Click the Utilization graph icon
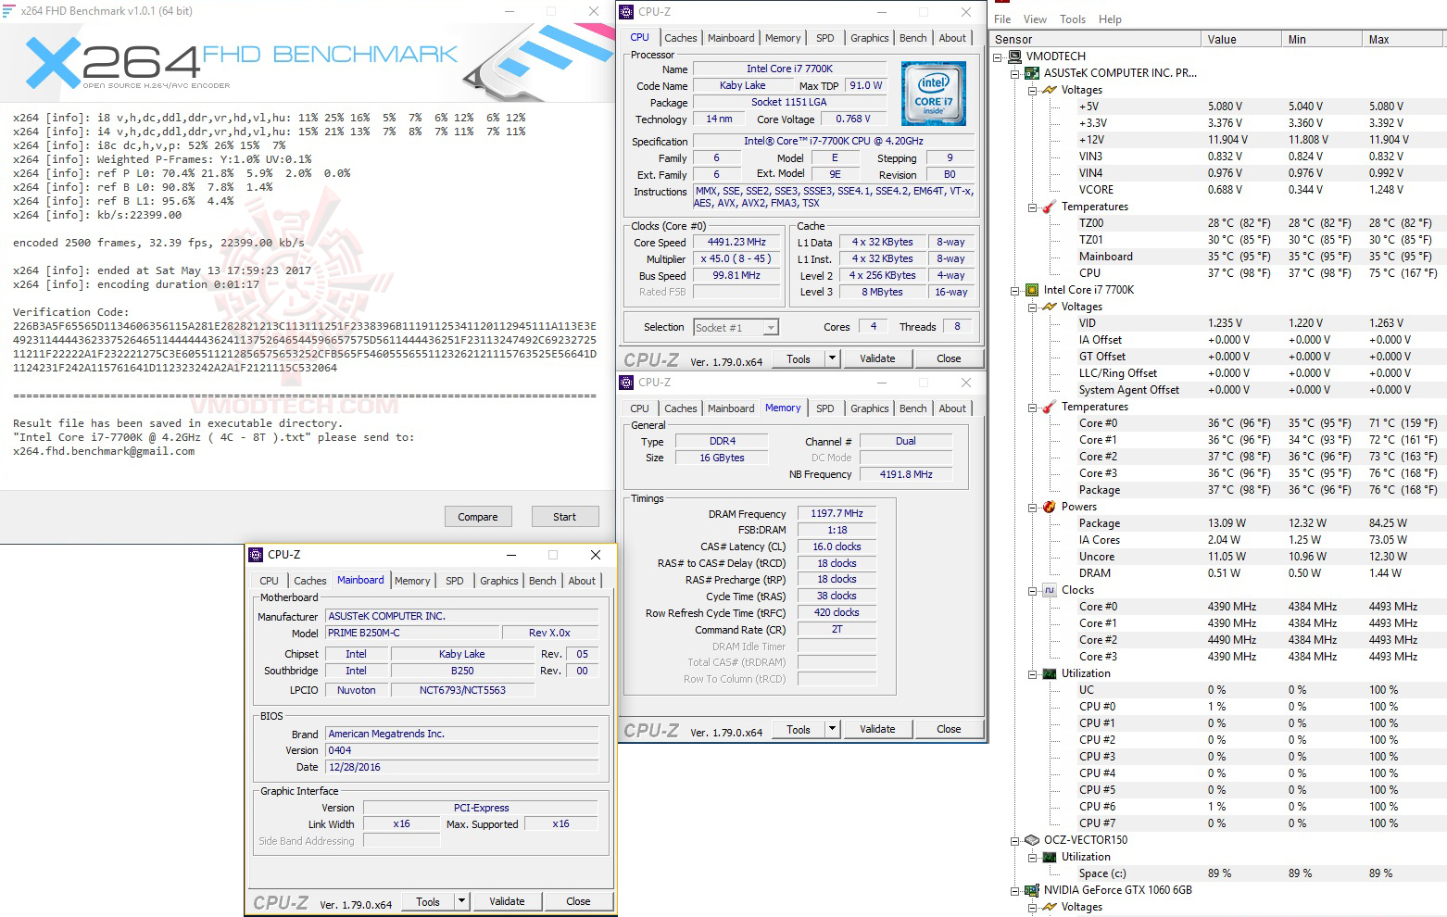The height and width of the screenshot is (917, 1447). pyautogui.click(x=1051, y=672)
